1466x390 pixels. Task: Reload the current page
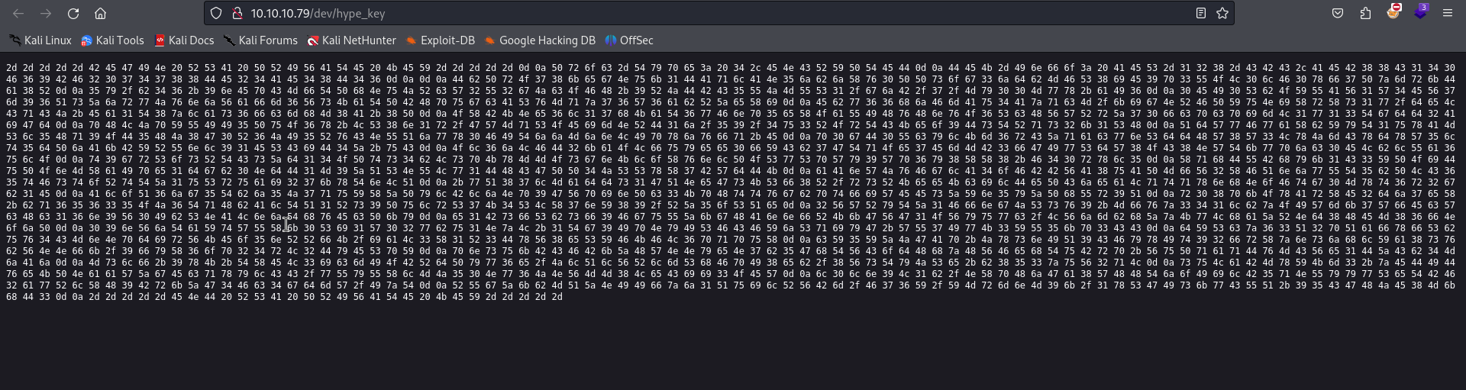coord(73,14)
